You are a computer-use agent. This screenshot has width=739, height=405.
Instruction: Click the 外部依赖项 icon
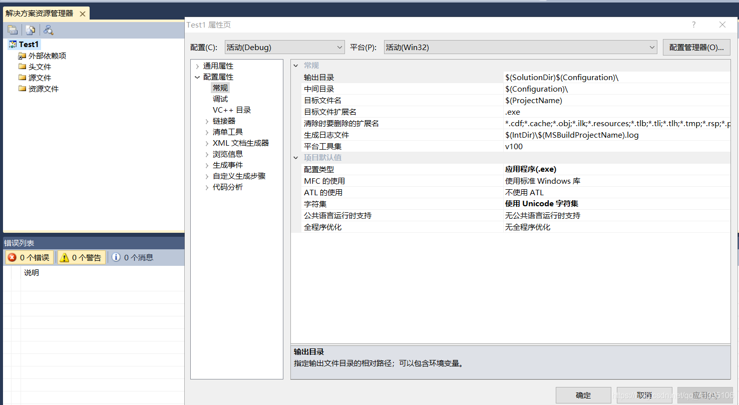point(22,56)
